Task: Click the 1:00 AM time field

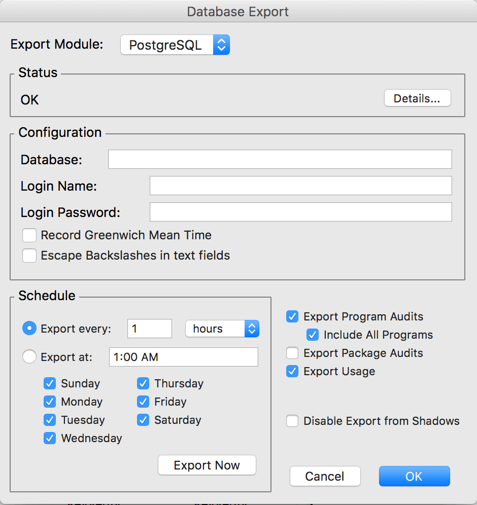Action: coord(183,357)
